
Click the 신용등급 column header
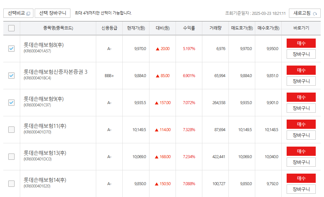(x=109, y=28)
